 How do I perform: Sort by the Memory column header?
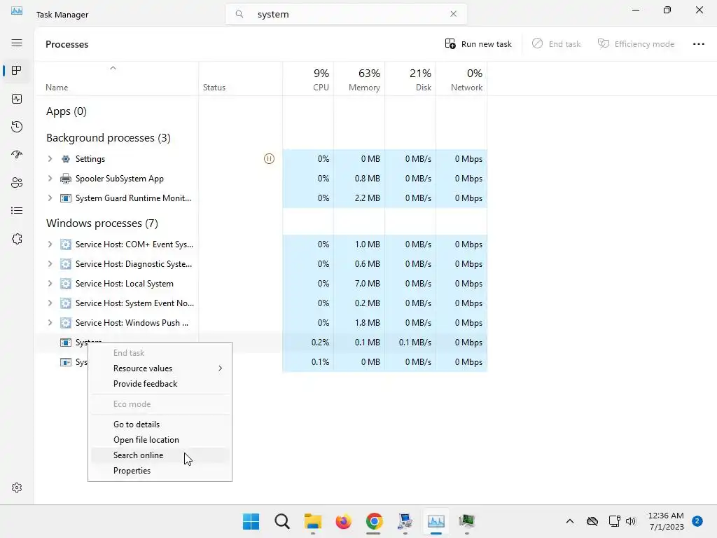pyautogui.click(x=359, y=78)
